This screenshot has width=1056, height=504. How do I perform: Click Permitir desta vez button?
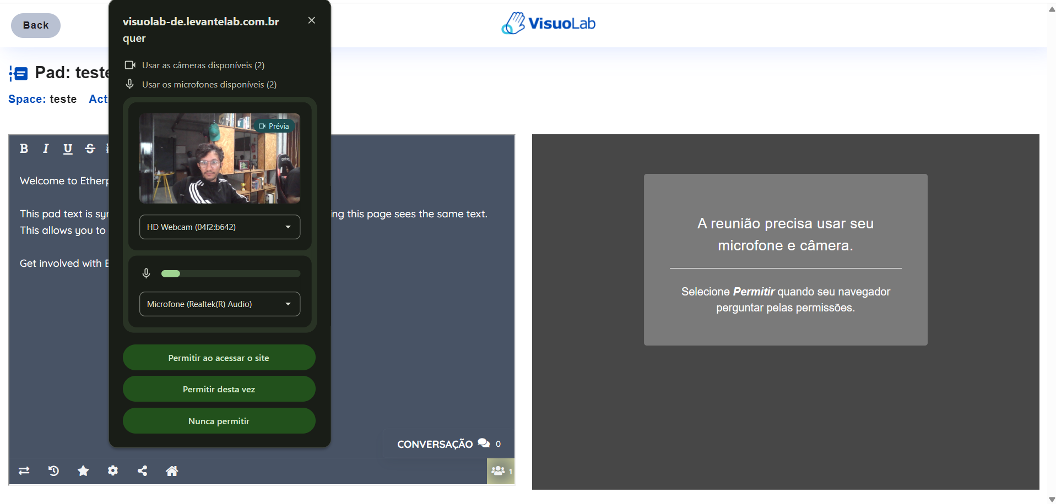coord(219,389)
